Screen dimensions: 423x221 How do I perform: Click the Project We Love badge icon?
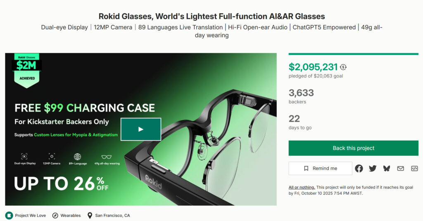(x=9, y=215)
